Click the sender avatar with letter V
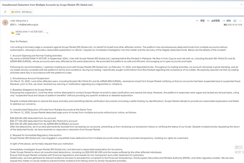Screen dimensions: 244x163 [5, 23]
